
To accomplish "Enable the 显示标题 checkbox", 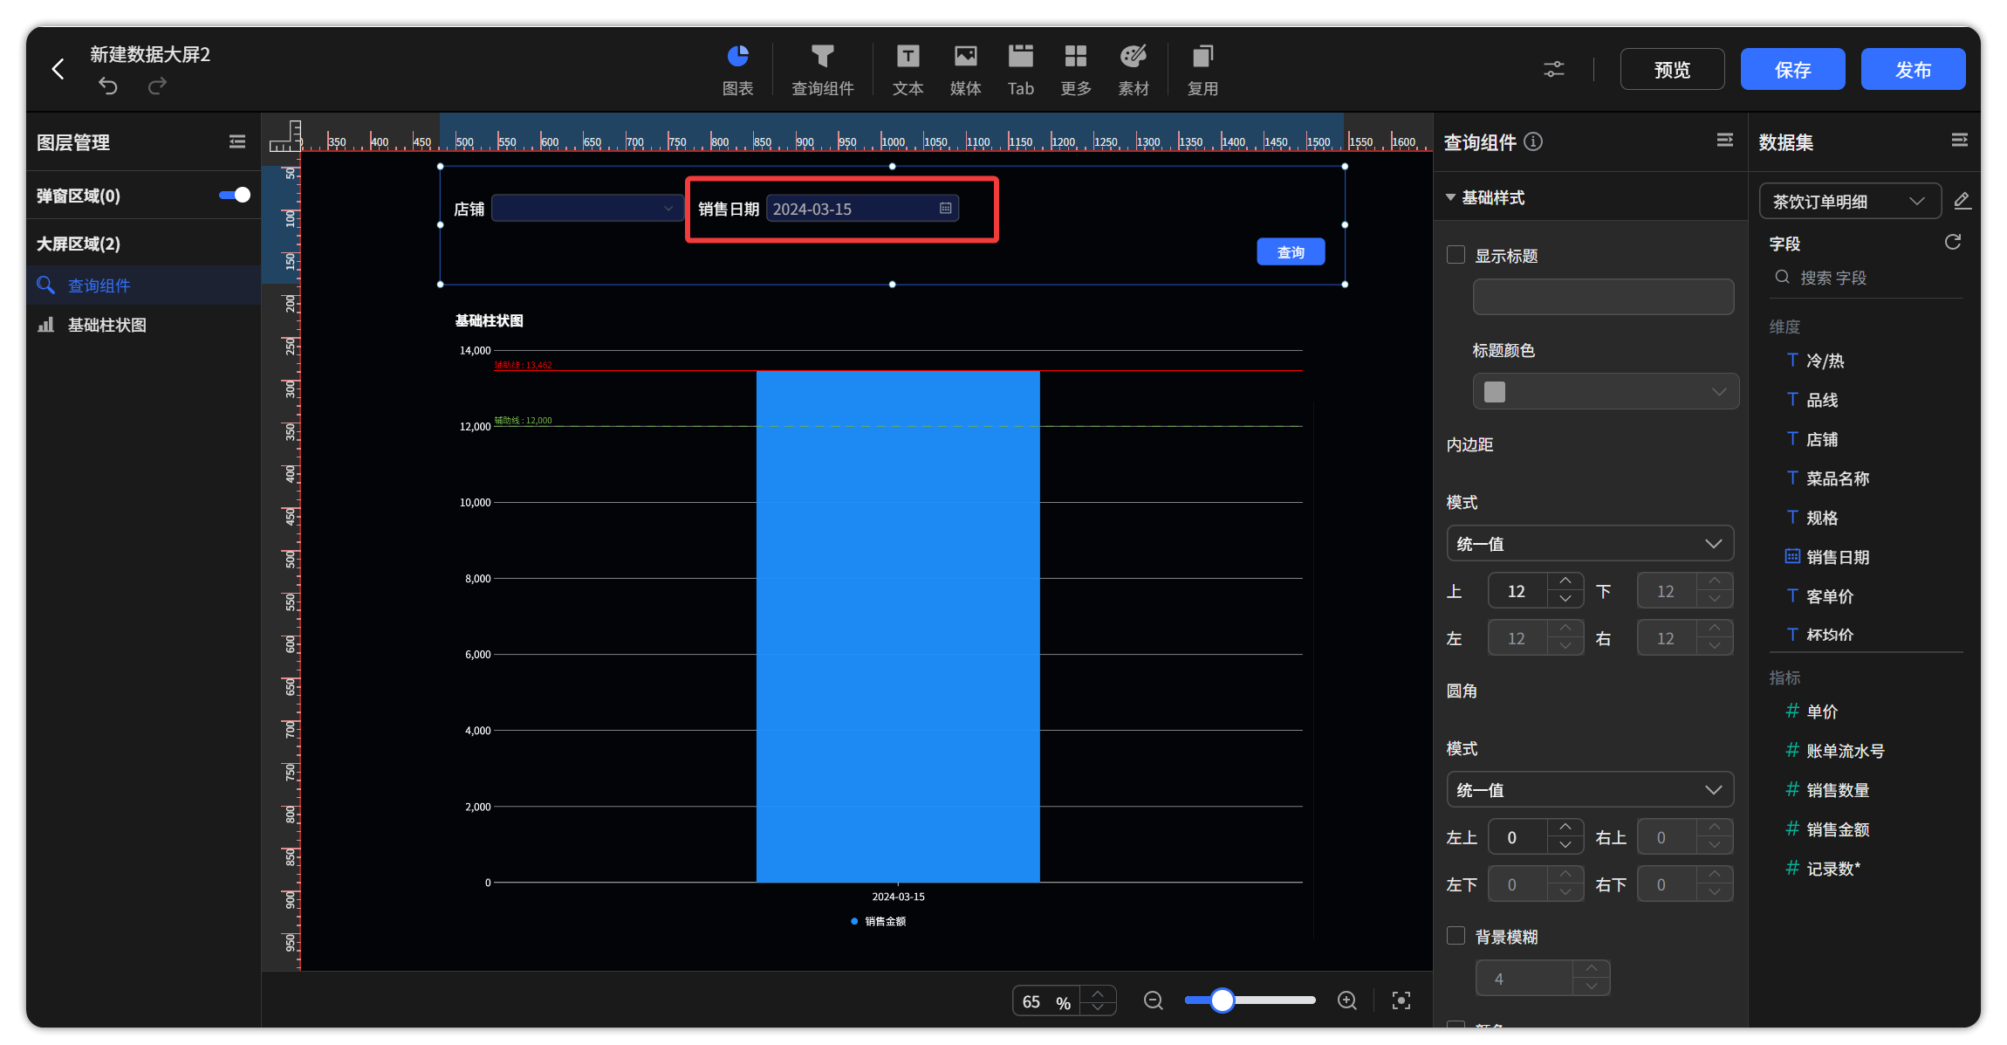I will (x=1456, y=255).
